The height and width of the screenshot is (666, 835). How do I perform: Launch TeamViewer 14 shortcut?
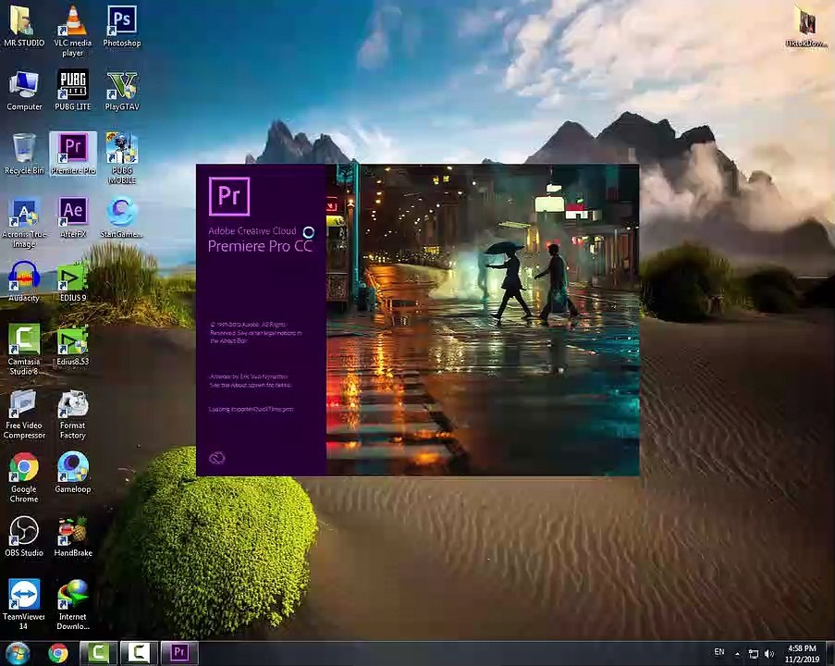tap(24, 605)
